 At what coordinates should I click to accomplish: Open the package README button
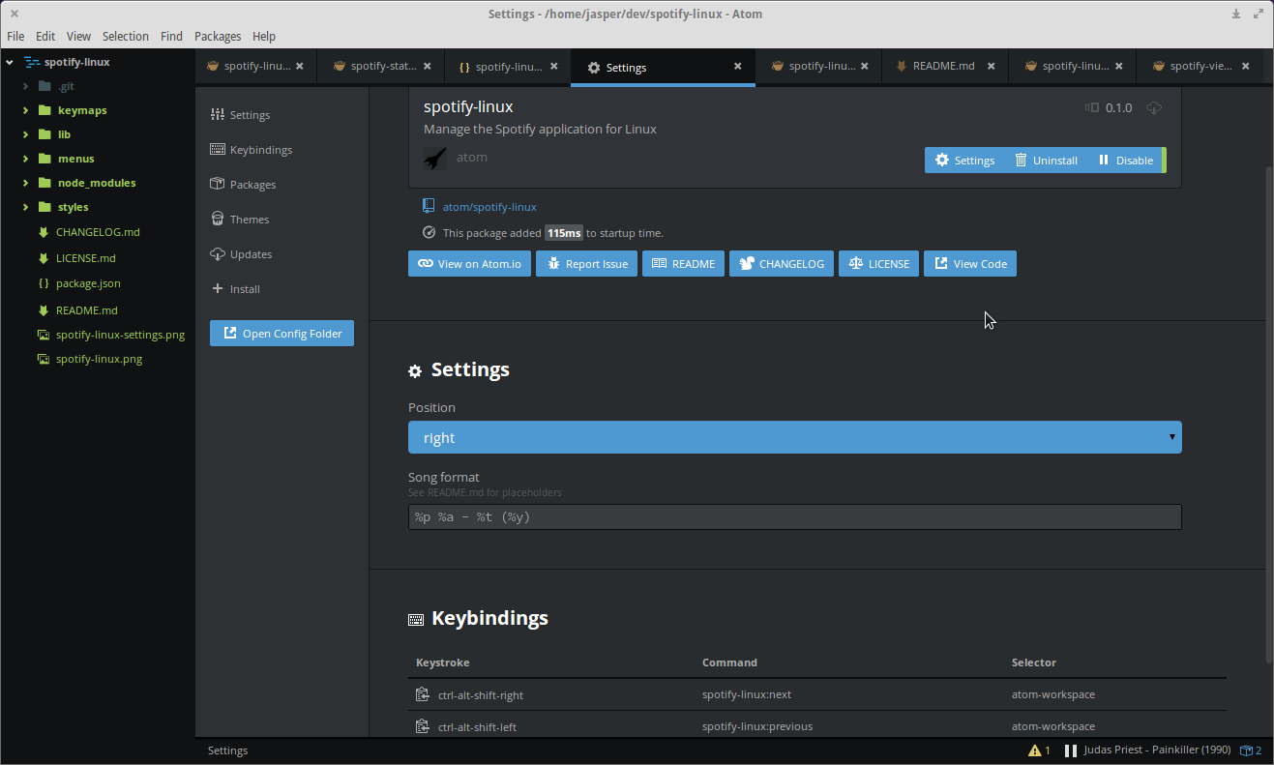(x=683, y=264)
